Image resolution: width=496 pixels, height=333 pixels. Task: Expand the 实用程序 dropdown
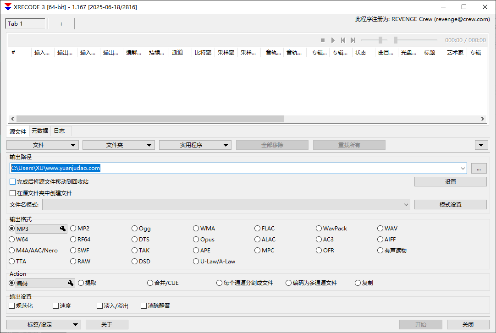click(195, 145)
